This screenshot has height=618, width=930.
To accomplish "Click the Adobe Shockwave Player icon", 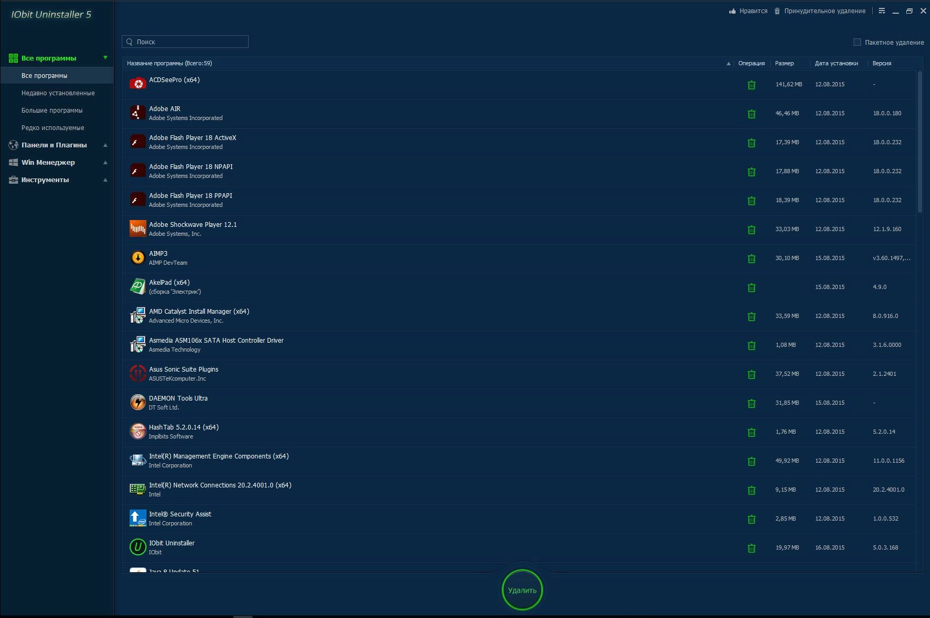I will (138, 228).
